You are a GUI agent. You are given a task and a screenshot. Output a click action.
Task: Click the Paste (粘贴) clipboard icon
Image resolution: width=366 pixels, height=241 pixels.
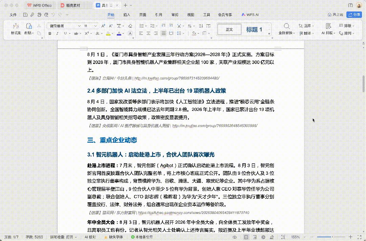click(x=29, y=26)
